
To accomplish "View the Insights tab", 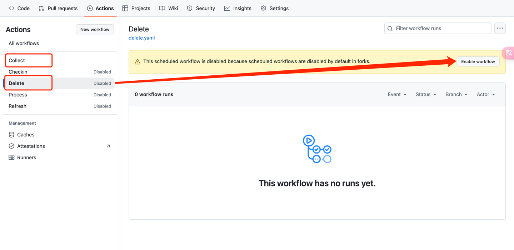I will click(x=238, y=8).
